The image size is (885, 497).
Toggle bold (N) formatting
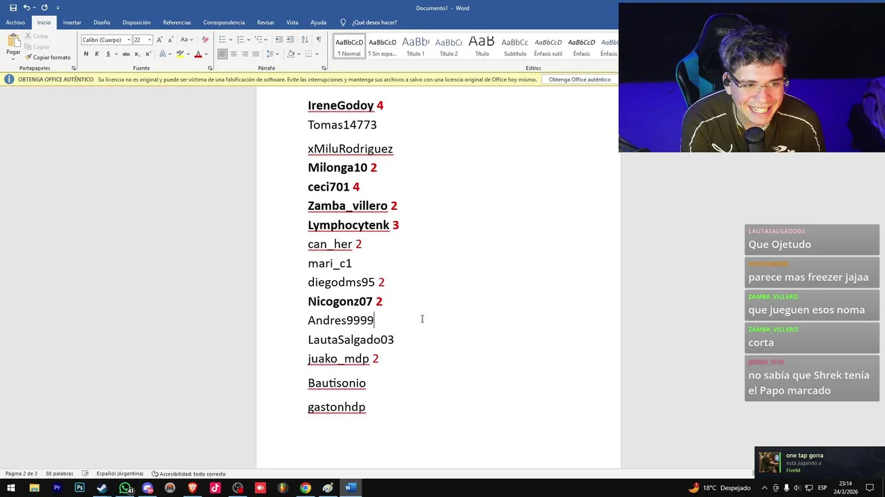(86, 54)
